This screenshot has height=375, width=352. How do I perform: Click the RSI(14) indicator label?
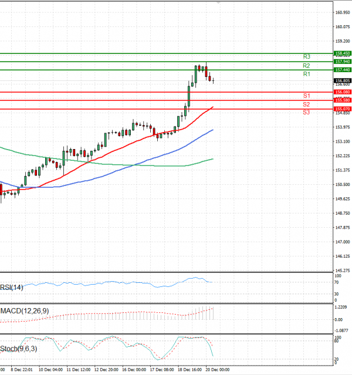(12, 287)
